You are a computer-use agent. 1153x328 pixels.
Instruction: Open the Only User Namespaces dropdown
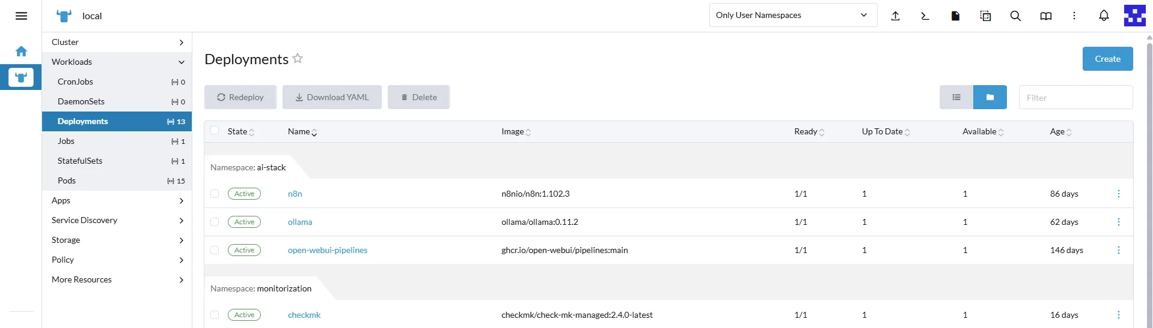pyautogui.click(x=792, y=16)
